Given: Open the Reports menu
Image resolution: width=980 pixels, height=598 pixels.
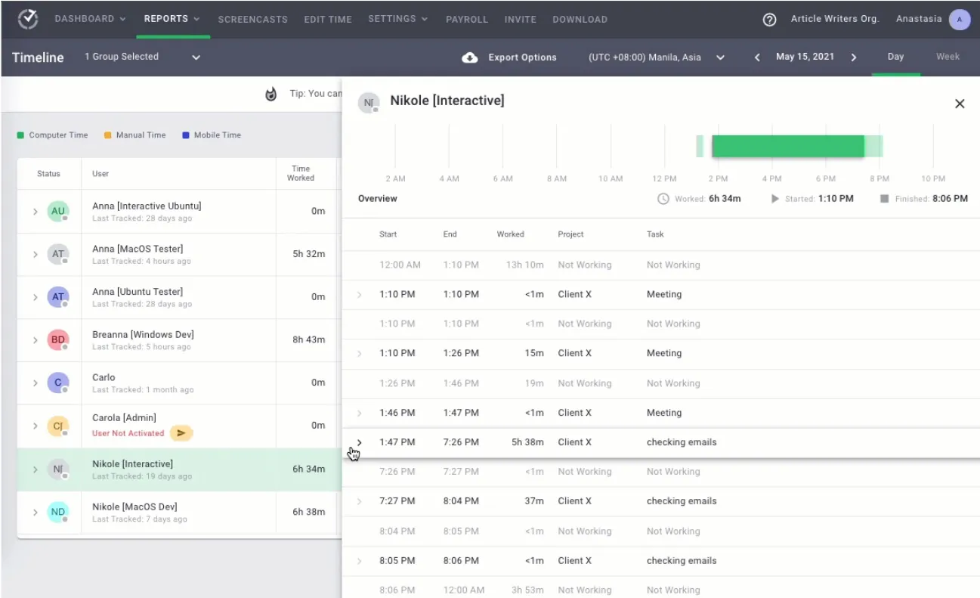Looking at the screenshot, I should coord(172,19).
